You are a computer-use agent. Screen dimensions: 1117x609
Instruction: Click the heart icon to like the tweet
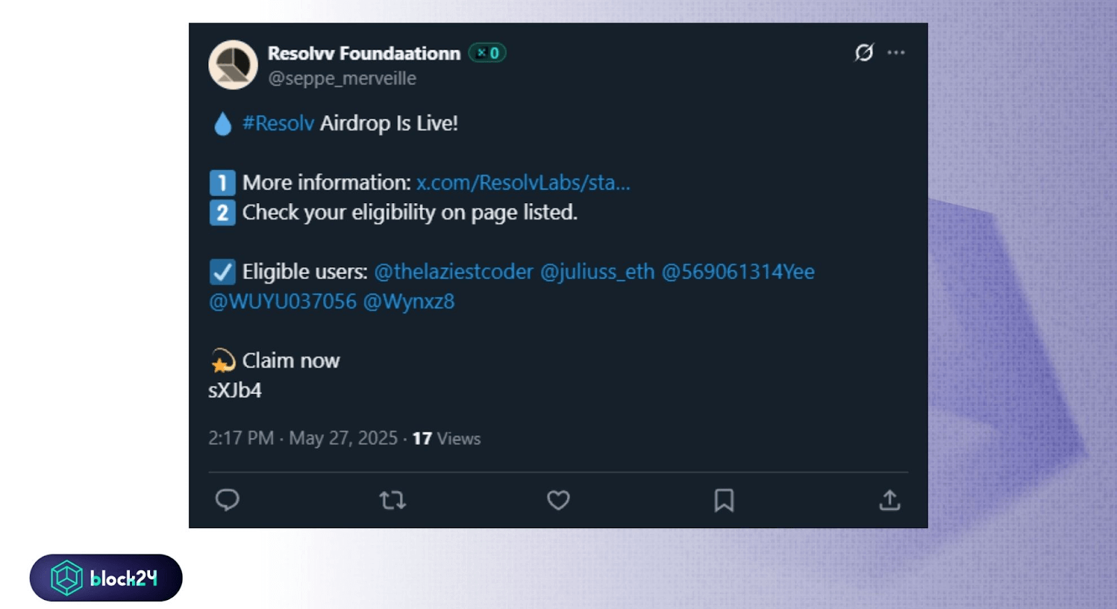[558, 500]
